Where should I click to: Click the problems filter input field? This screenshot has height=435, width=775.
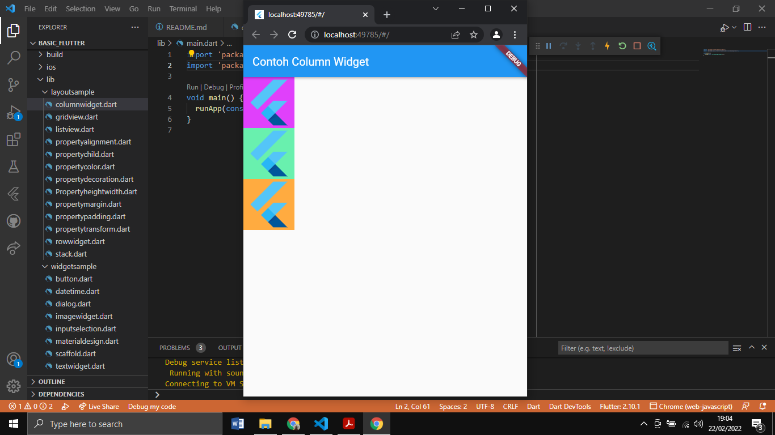click(x=643, y=347)
